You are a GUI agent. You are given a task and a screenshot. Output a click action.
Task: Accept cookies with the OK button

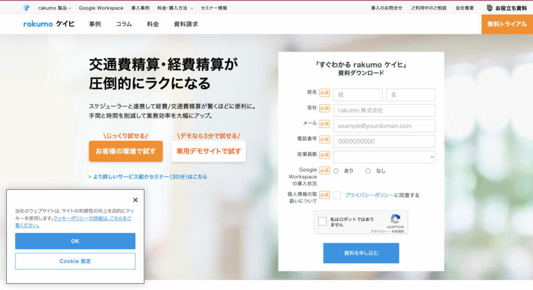pos(75,241)
